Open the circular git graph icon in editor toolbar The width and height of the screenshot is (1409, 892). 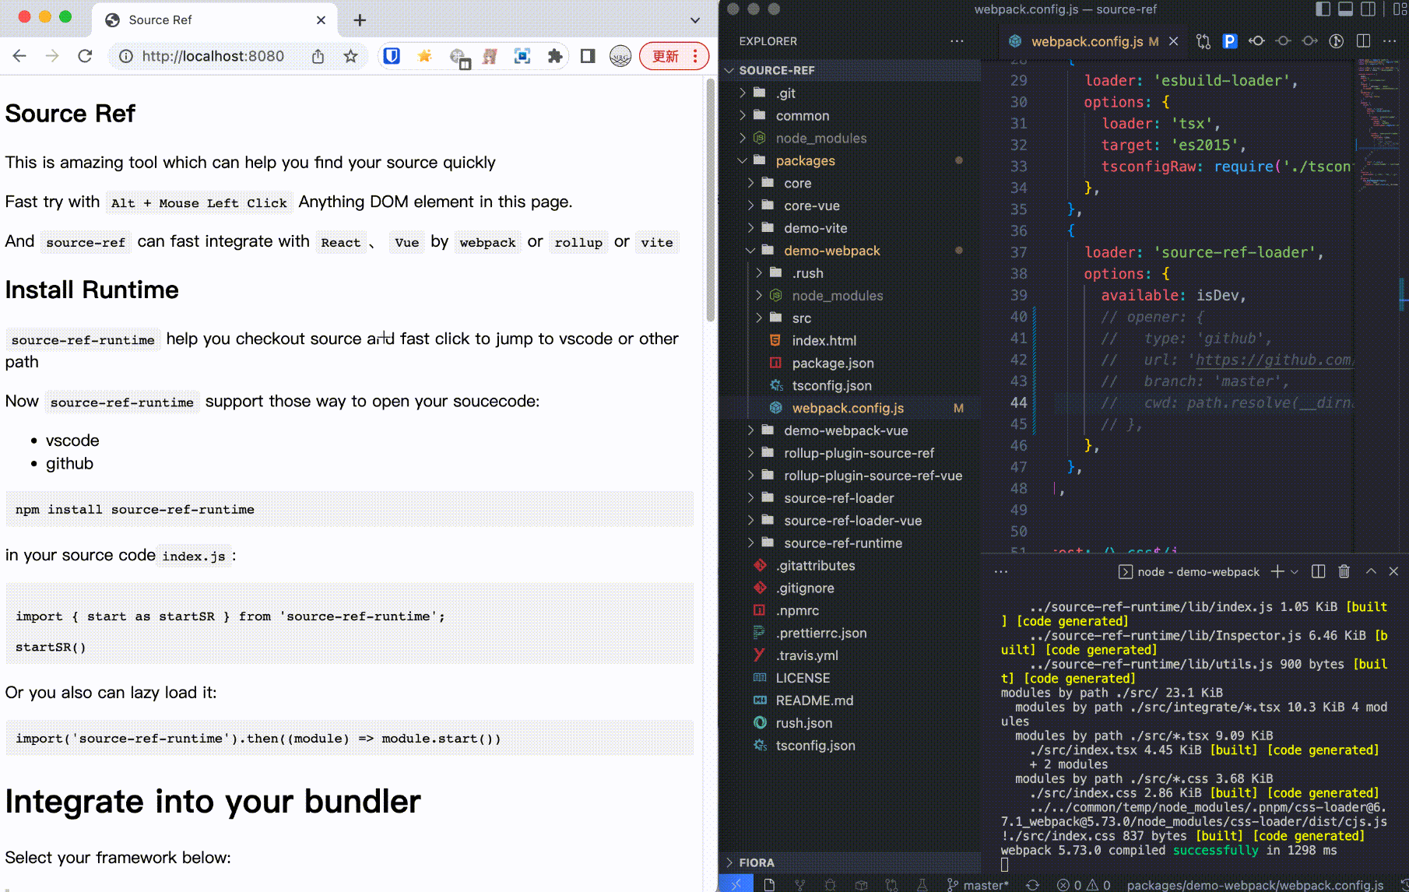tap(1337, 41)
